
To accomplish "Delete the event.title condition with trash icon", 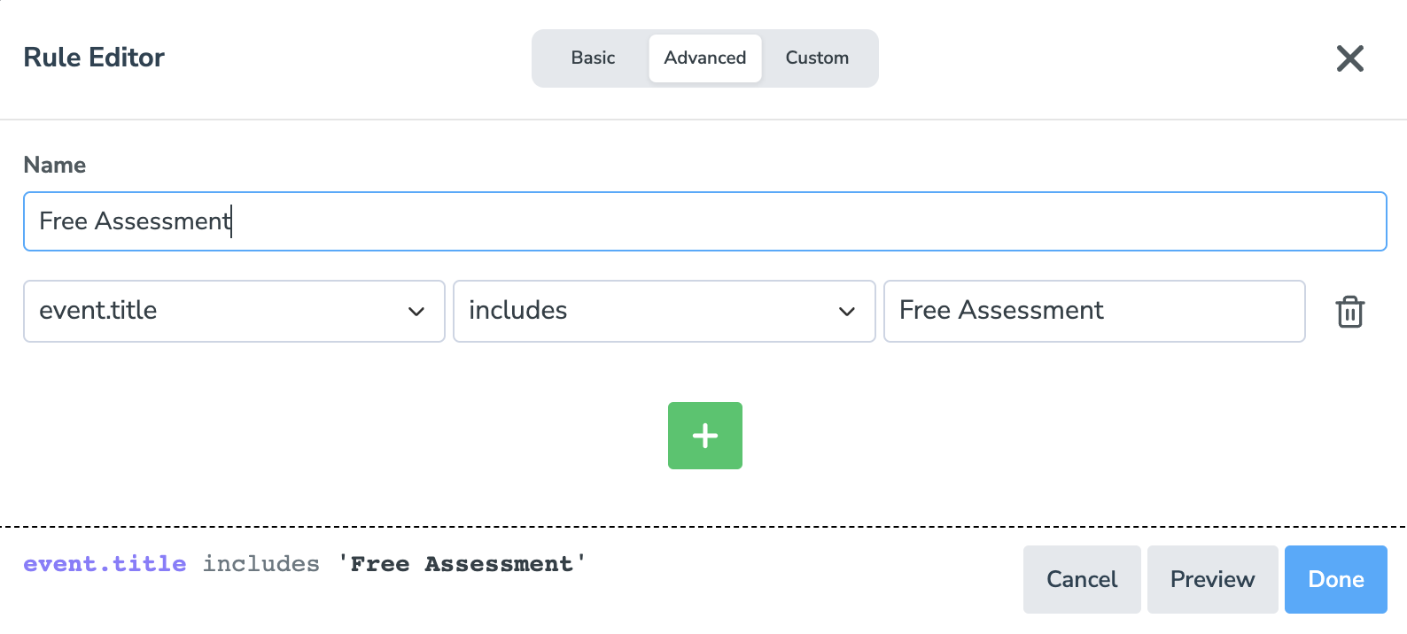I will [x=1349, y=312].
